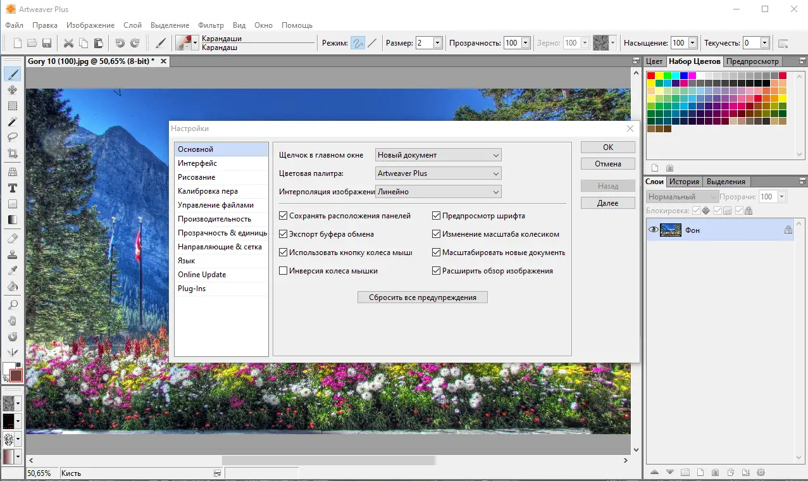Open the Цветовая палитра dropdown
The height and width of the screenshot is (481, 808).
coord(438,173)
